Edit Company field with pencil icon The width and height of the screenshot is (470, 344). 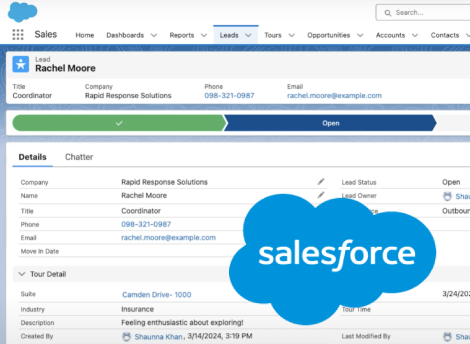pos(321,182)
